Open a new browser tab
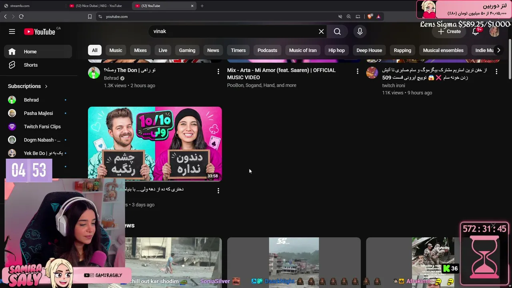This screenshot has height=288, width=512. pos(202,6)
